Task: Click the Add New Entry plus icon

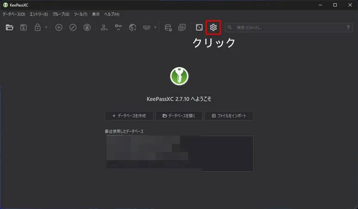Action: [x=59, y=27]
